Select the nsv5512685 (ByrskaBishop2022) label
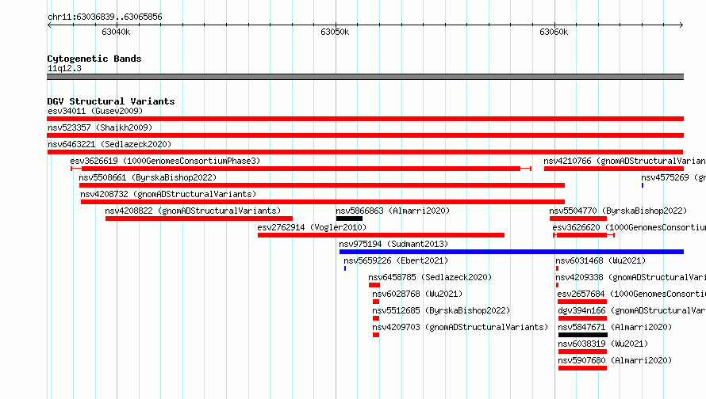 tap(441, 310)
